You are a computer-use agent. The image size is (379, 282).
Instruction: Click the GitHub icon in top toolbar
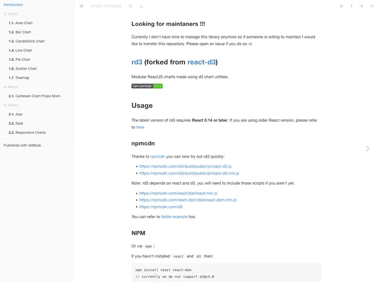click(x=372, y=6)
